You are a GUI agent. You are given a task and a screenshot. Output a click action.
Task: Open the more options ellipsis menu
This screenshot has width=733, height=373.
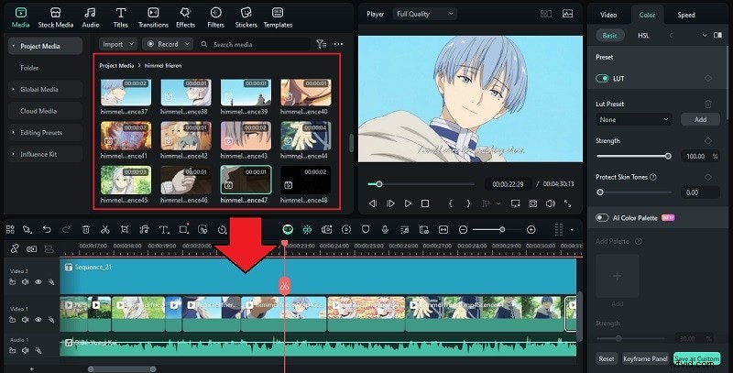click(338, 44)
